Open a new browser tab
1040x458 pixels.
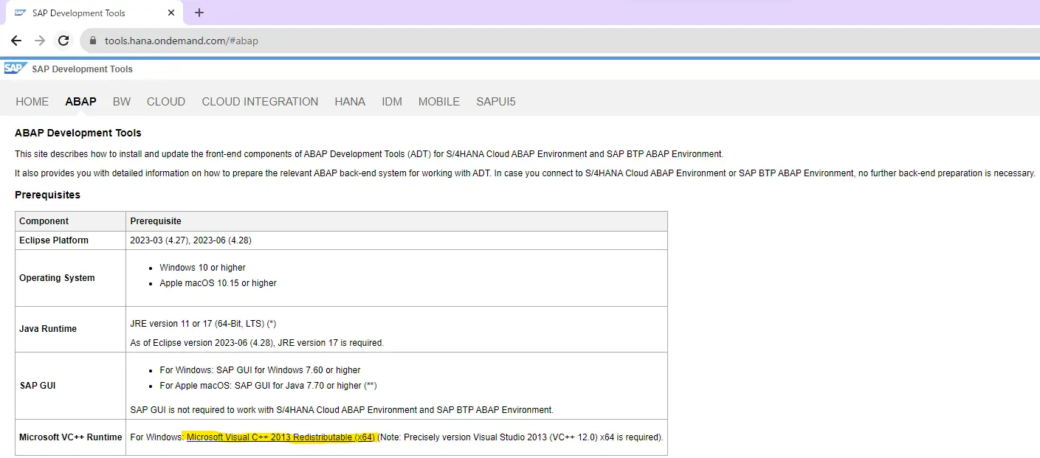click(x=199, y=13)
